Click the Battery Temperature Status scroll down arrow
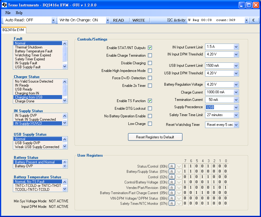 click(x=64, y=189)
